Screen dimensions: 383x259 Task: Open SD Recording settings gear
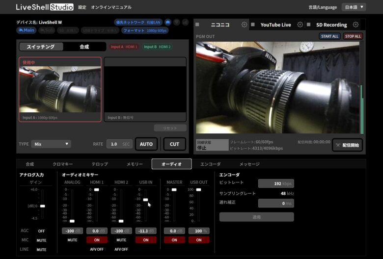click(356, 25)
